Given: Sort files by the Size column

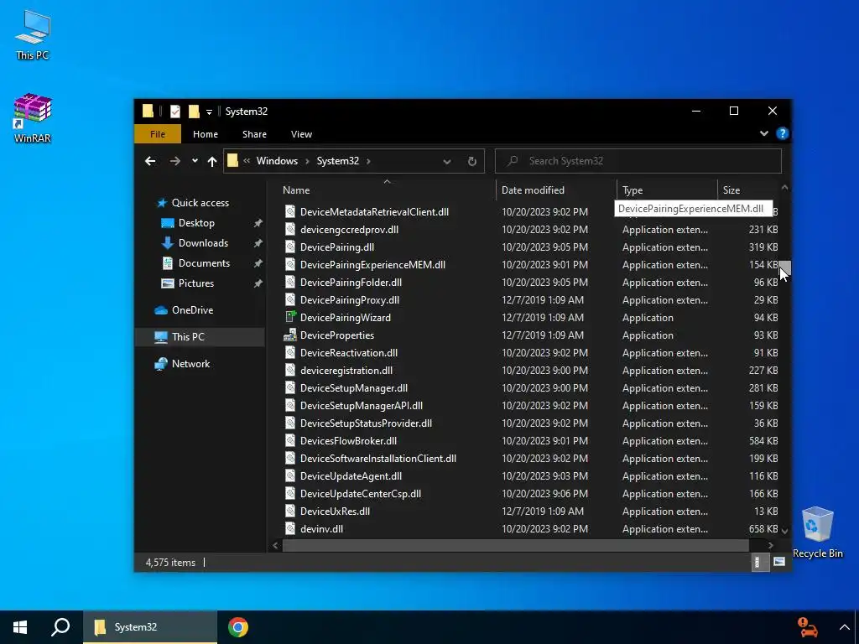Looking at the screenshot, I should (x=731, y=190).
